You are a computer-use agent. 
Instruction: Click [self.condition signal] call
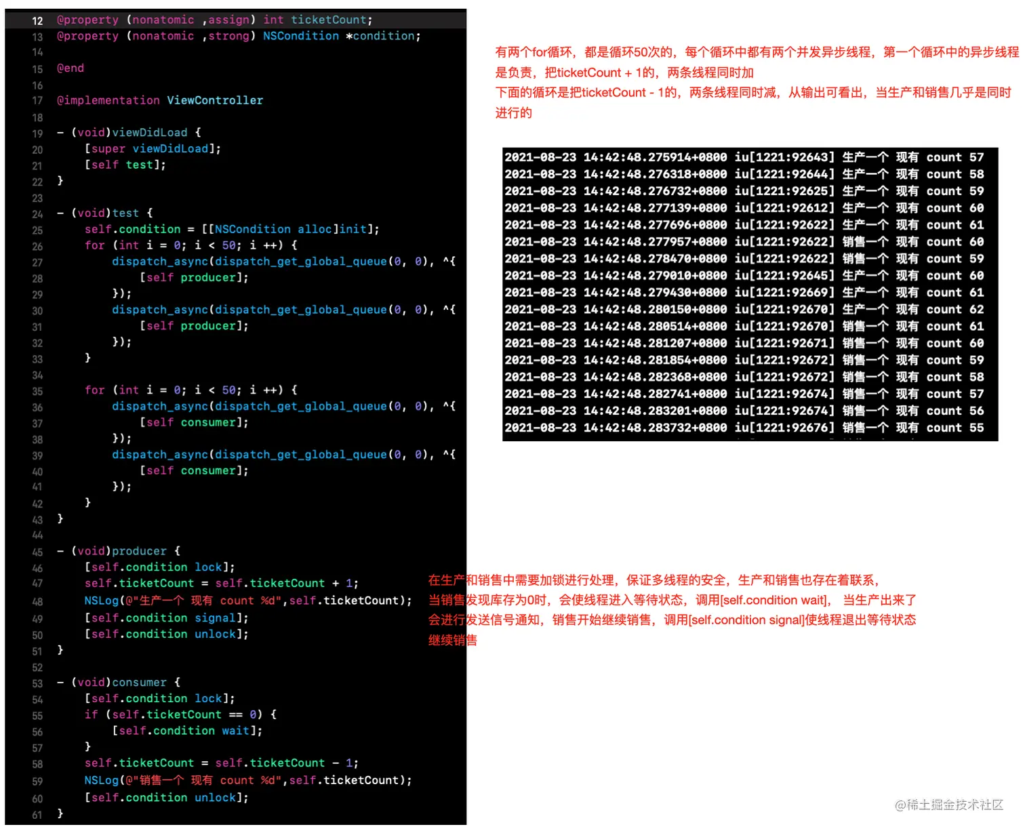166,618
